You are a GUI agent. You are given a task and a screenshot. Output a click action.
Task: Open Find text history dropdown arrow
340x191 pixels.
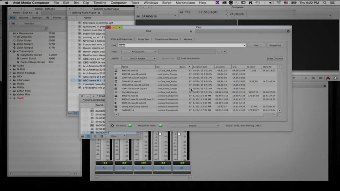tap(244, 45)
